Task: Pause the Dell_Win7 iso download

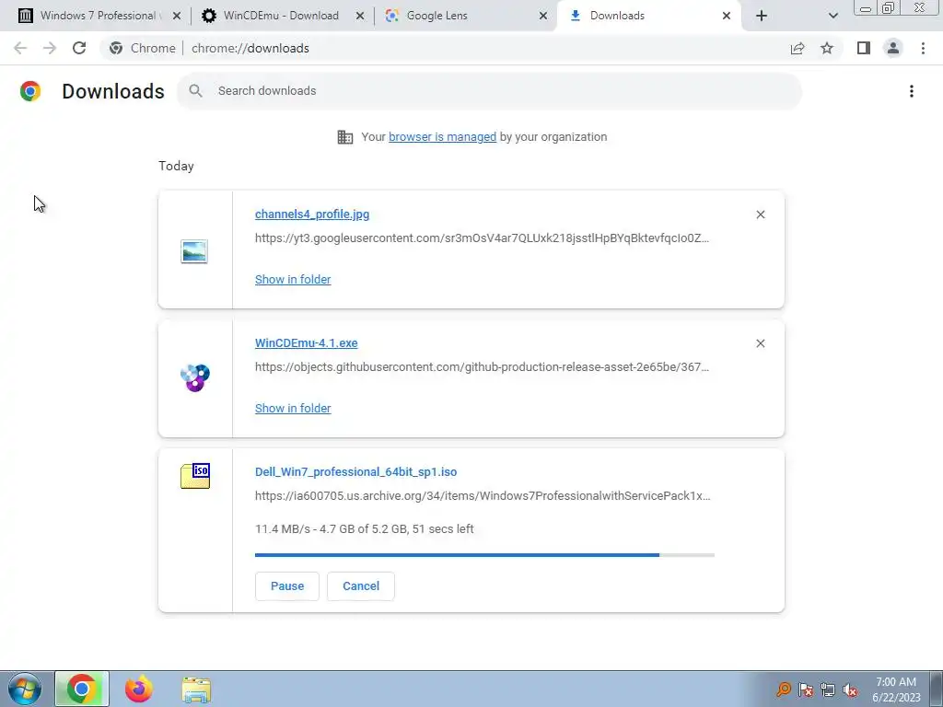Action: [x=287, y=586]
